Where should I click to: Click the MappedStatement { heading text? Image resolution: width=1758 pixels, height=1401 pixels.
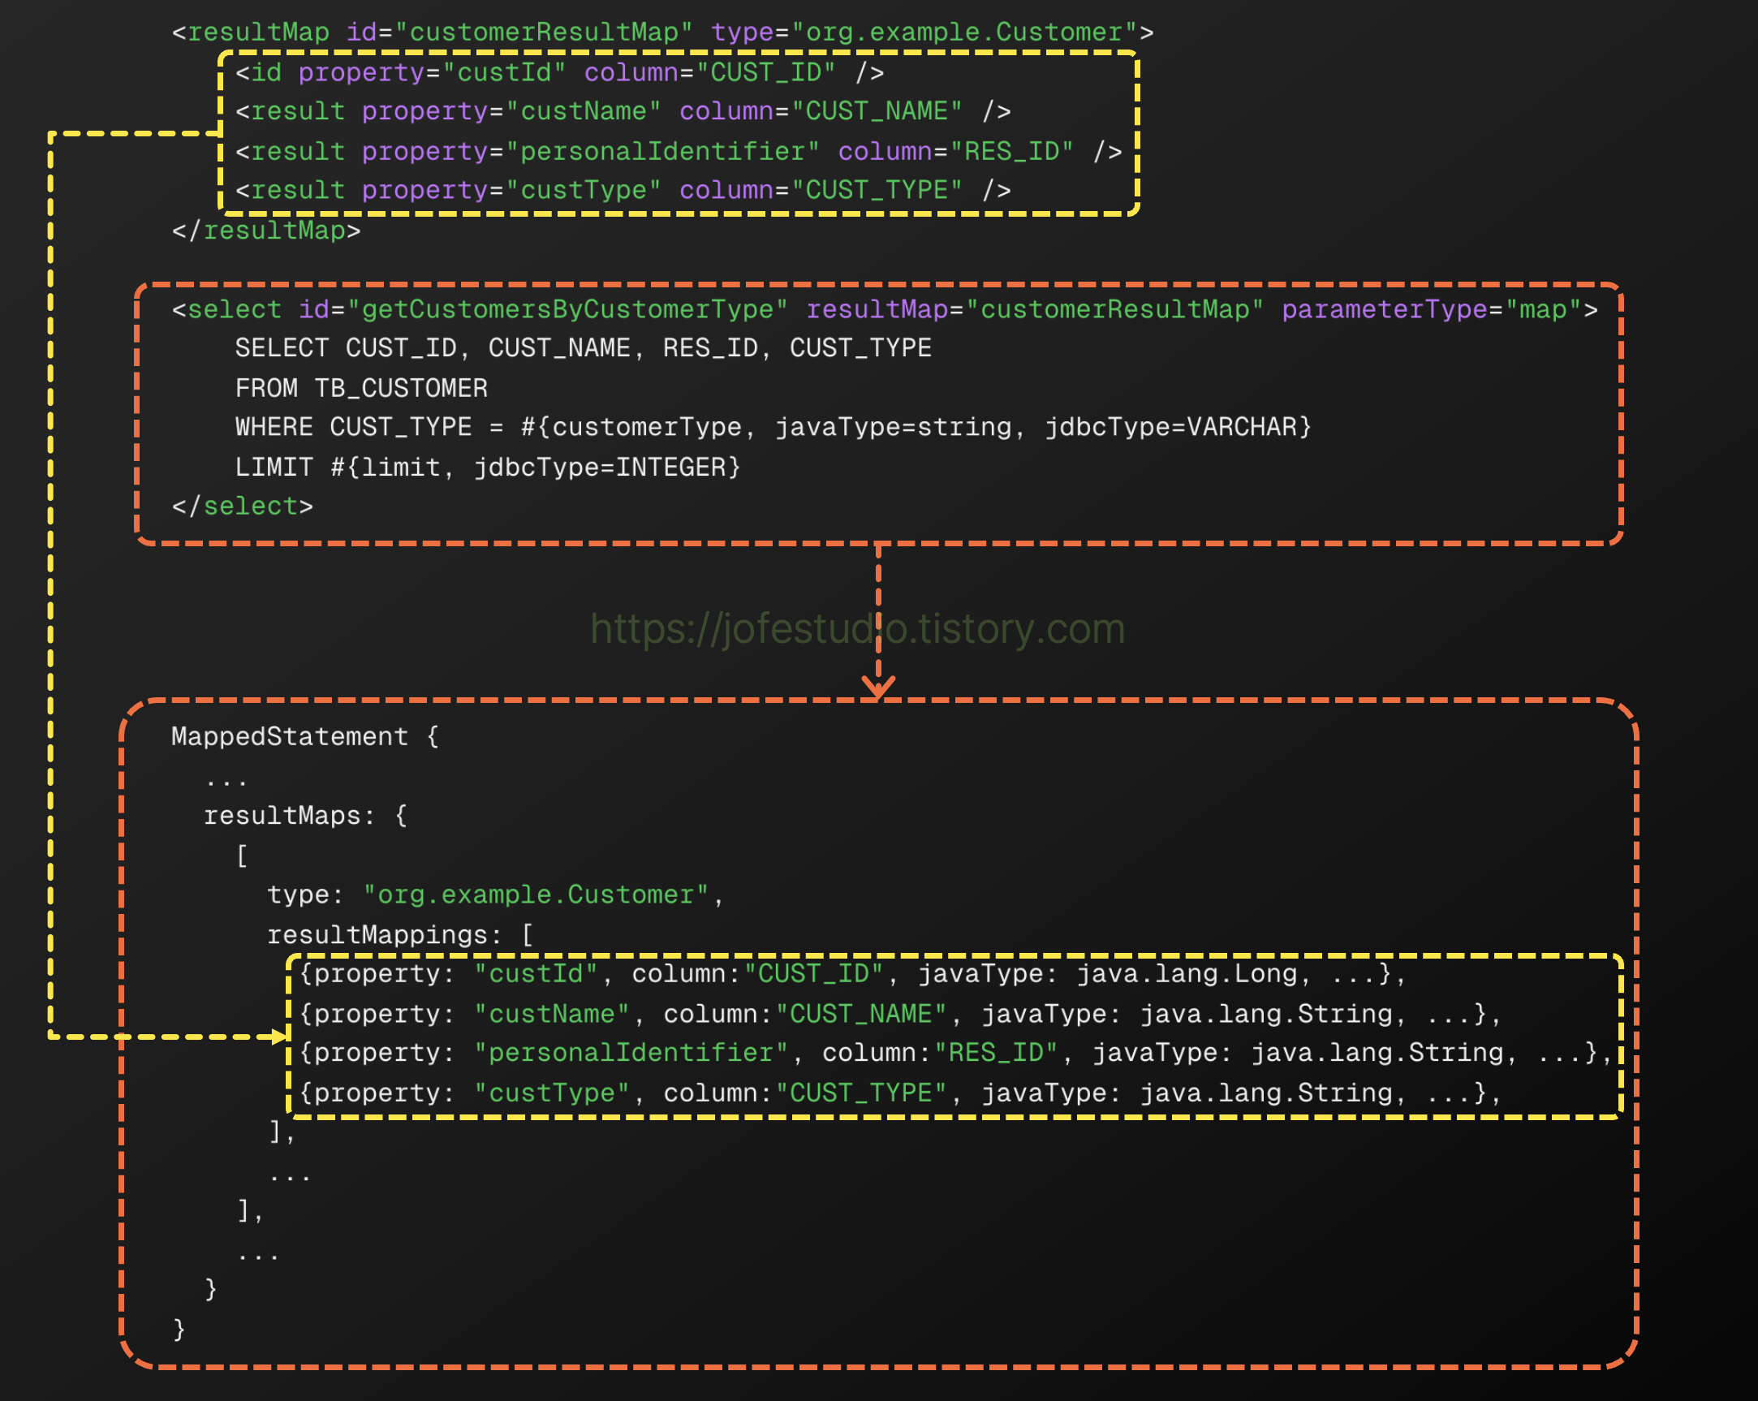point(304,736)
